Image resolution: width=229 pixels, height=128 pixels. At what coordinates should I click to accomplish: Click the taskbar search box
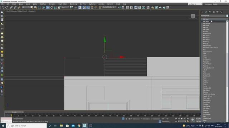tap(26, 126)
